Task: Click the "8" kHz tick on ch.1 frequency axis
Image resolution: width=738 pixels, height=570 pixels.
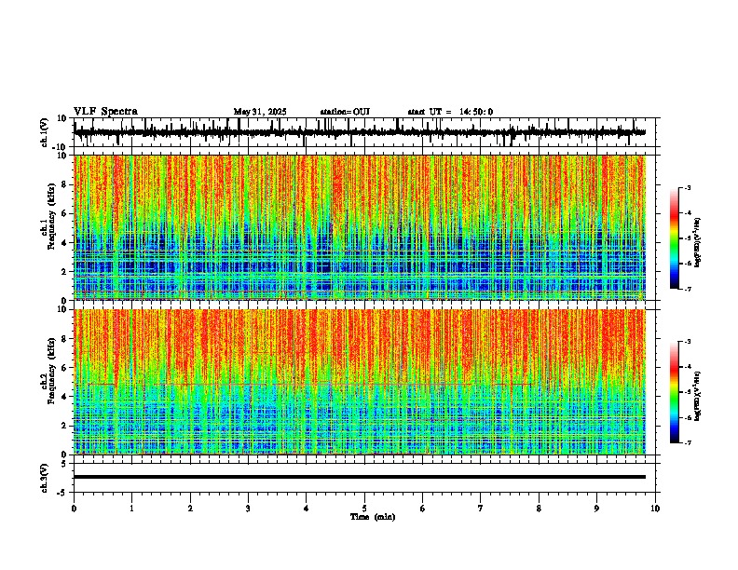Action: [x=64, y=184]
